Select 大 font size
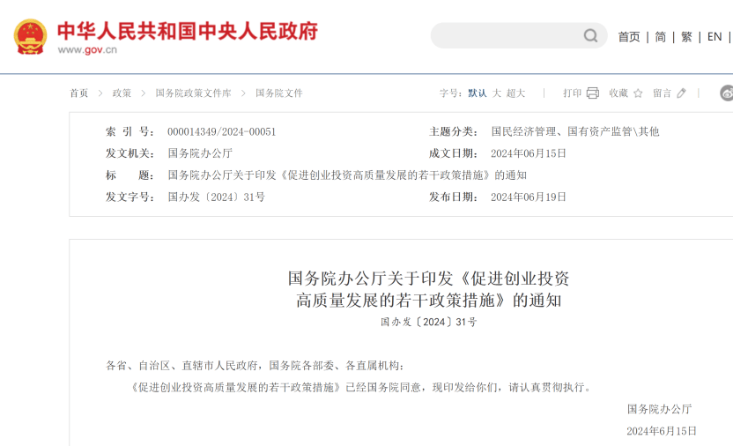Screen dimensions: 733x446 coord(497,93)
